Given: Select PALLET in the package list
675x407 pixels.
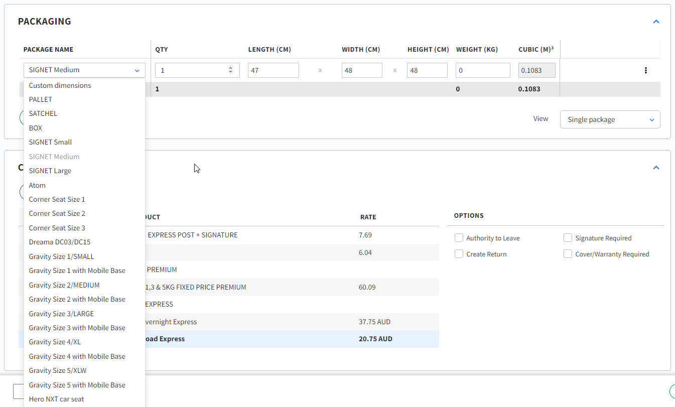Looking at the screenshot, I should (x=84, y=99).
